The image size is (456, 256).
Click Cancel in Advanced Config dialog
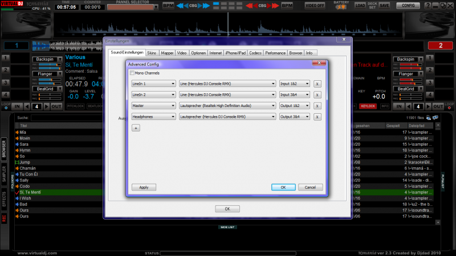(x=310, y=188)
